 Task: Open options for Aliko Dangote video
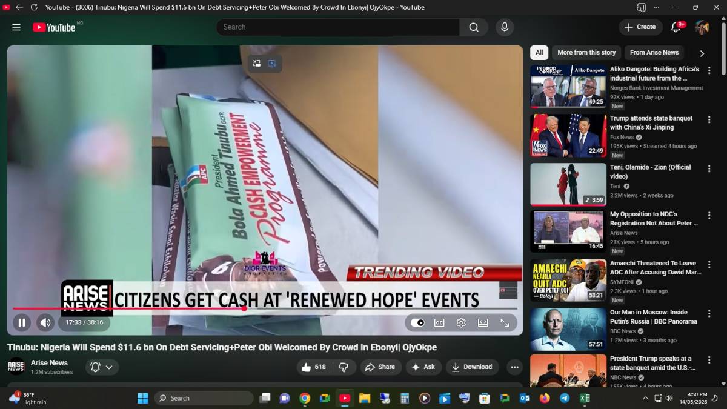tap(709, 70)
